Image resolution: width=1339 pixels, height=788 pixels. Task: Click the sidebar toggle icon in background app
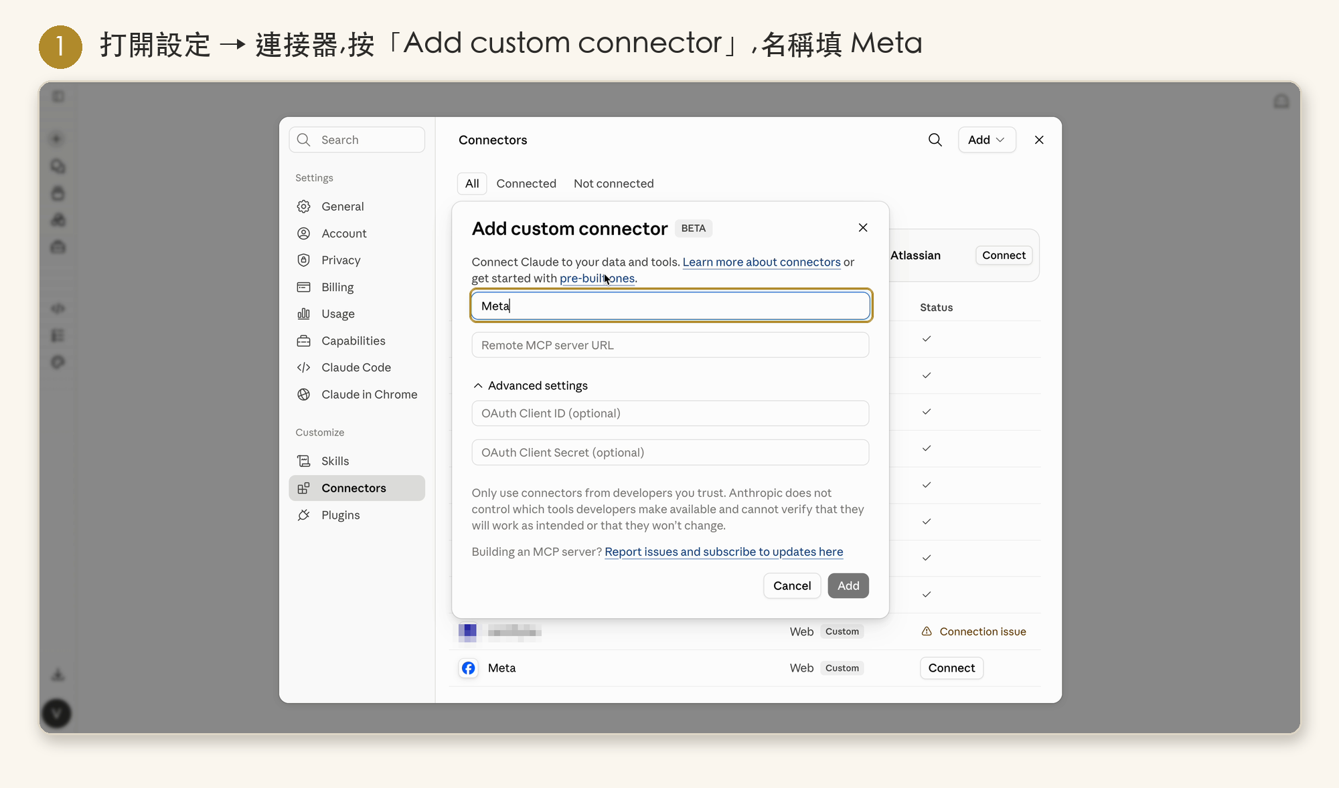[x=58, y=97]
